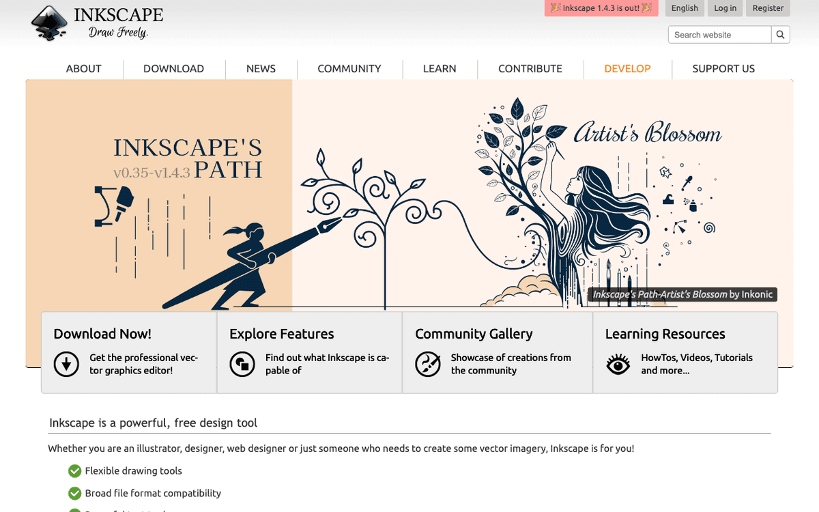Image resolution: width=819 pixels, height=512 pixels.
Task: Open the Inkscape 1.4.3 announcement banner
Action: click(x=601, y=8)
